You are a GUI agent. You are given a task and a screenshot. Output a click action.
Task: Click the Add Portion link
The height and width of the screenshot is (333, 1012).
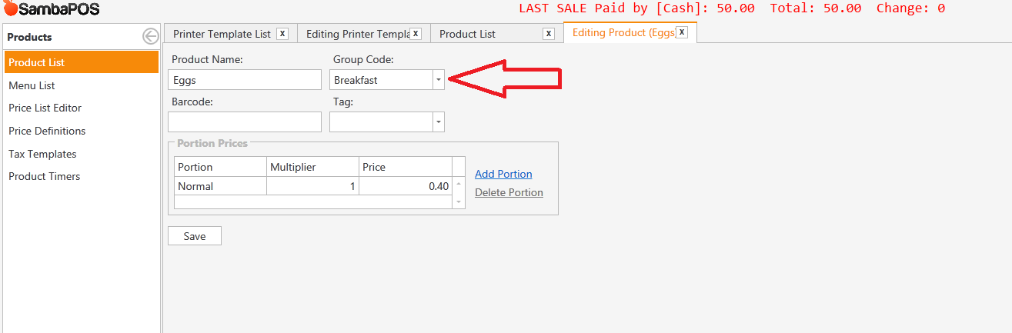[x=503, y=174]
